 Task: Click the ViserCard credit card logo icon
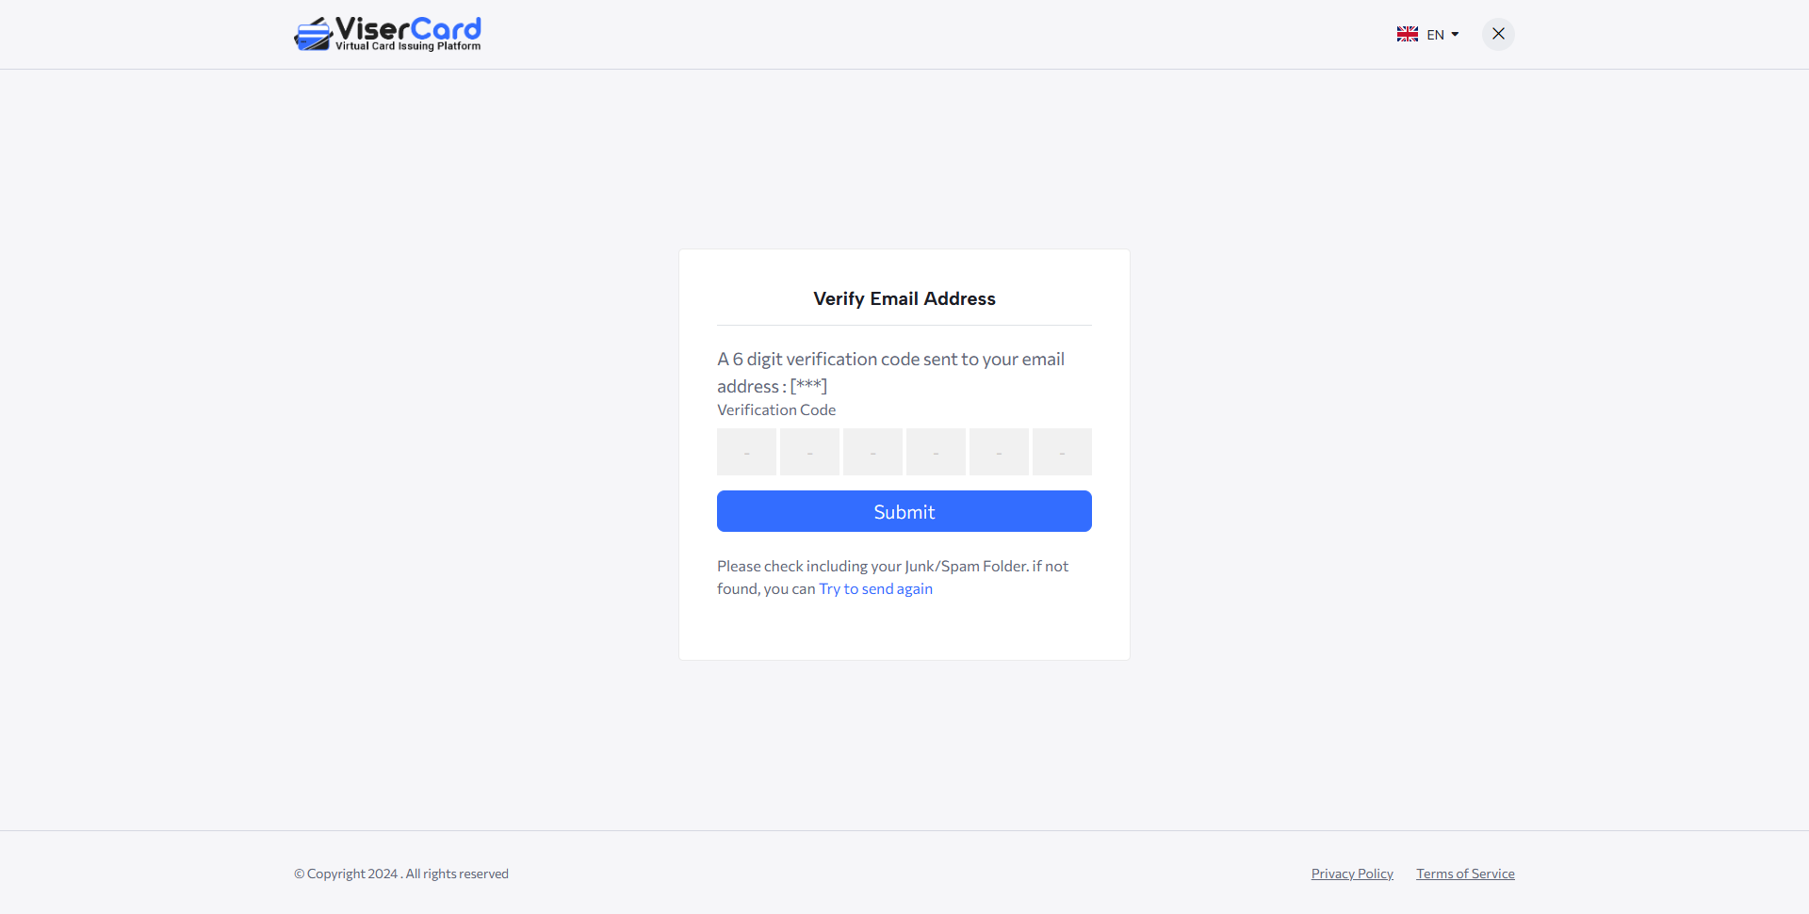click(x=313, y=35)
